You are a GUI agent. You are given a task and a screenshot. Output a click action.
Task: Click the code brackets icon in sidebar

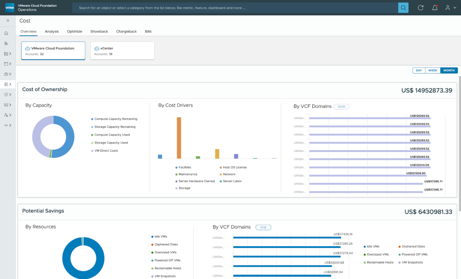pyautogui.click(x=6, y=125)
